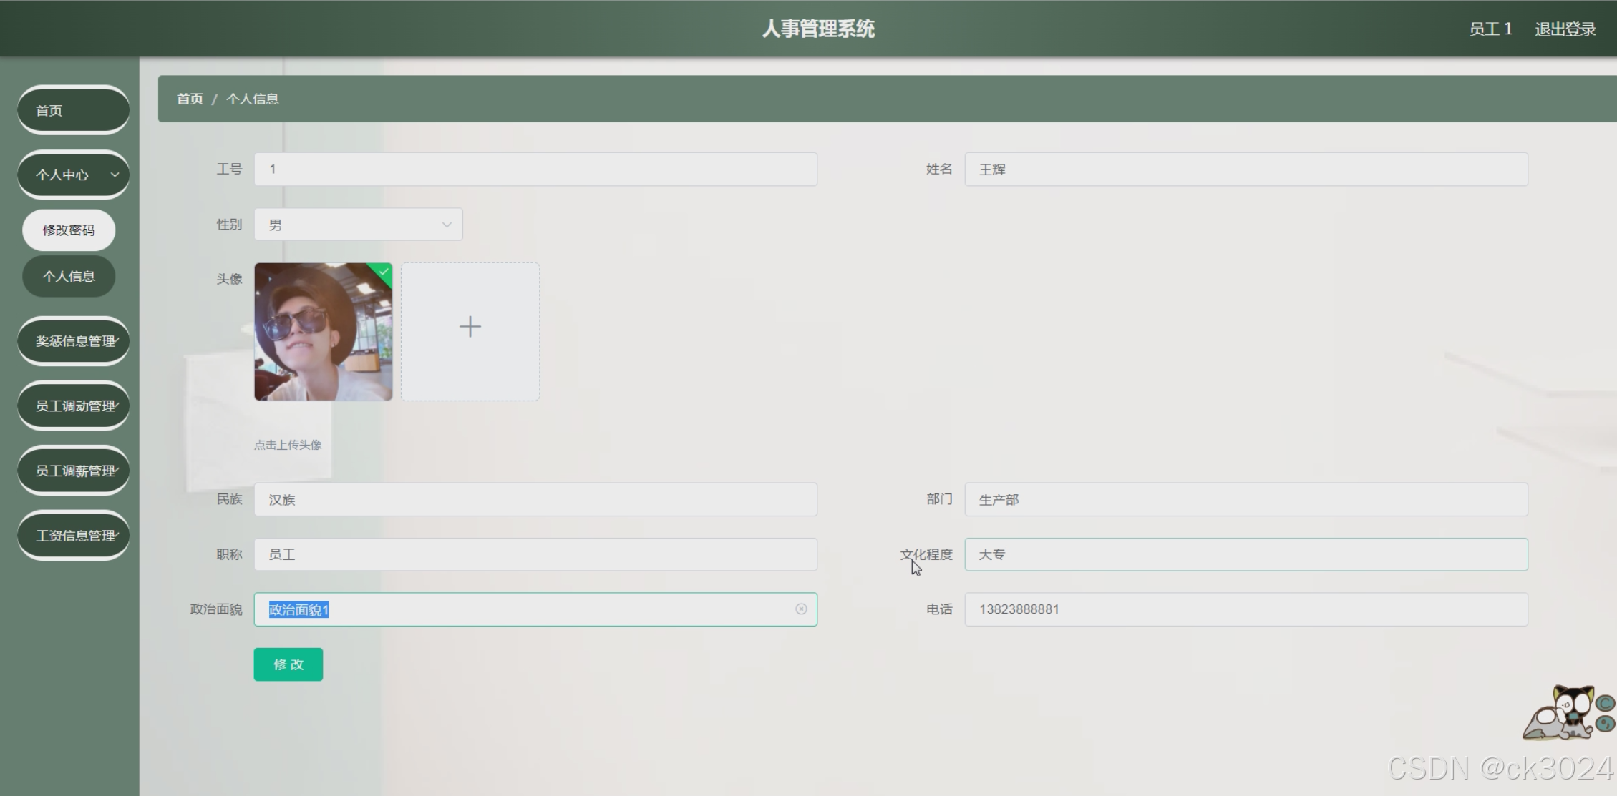Expand the 工资信息管理 menu
The width and height of the screenshot is (1617, 796).
tap(73, 536)
